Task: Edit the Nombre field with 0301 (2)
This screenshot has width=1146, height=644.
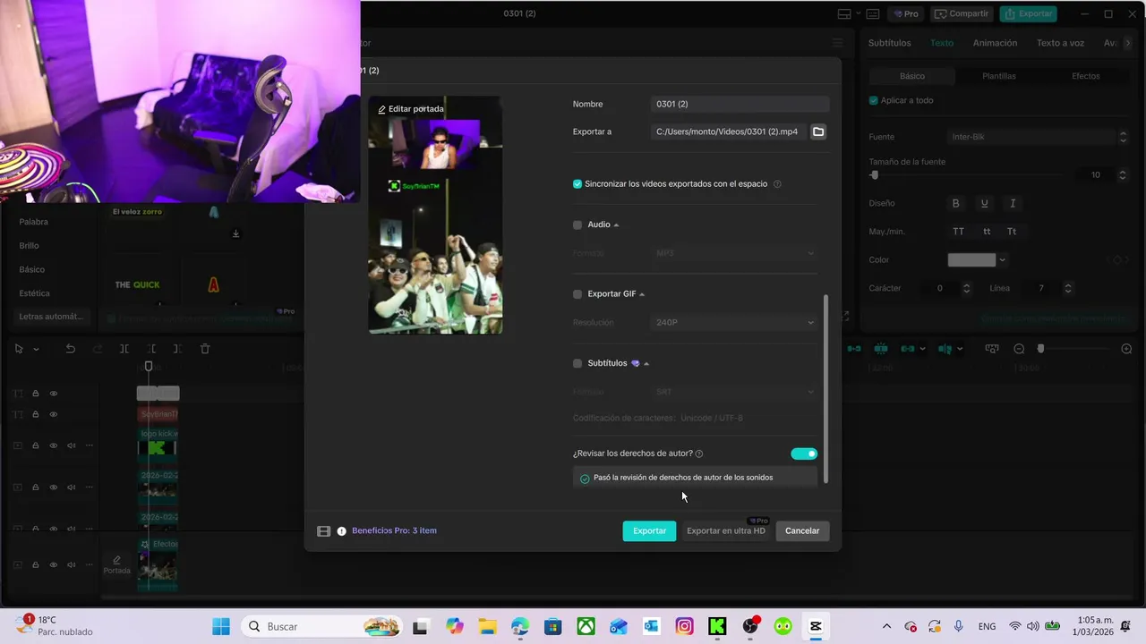Action: 740,104
